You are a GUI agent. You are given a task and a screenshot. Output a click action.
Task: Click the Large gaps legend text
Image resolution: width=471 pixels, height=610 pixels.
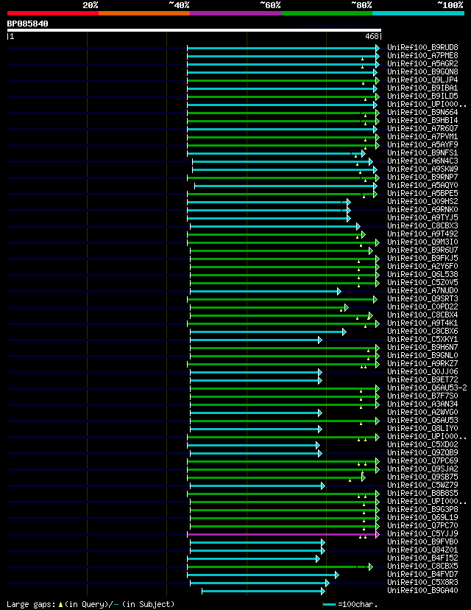[91, 605]
